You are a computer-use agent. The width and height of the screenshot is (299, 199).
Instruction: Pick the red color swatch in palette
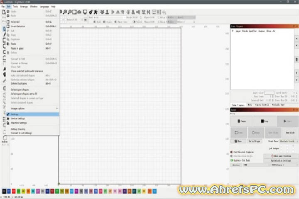(14, 191)
